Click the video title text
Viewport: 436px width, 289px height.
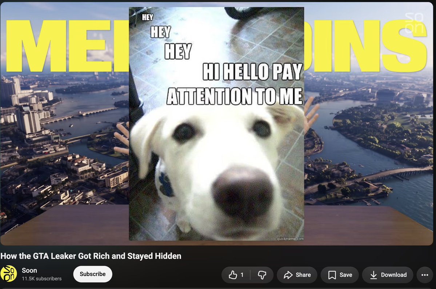(x=91, y=256)
